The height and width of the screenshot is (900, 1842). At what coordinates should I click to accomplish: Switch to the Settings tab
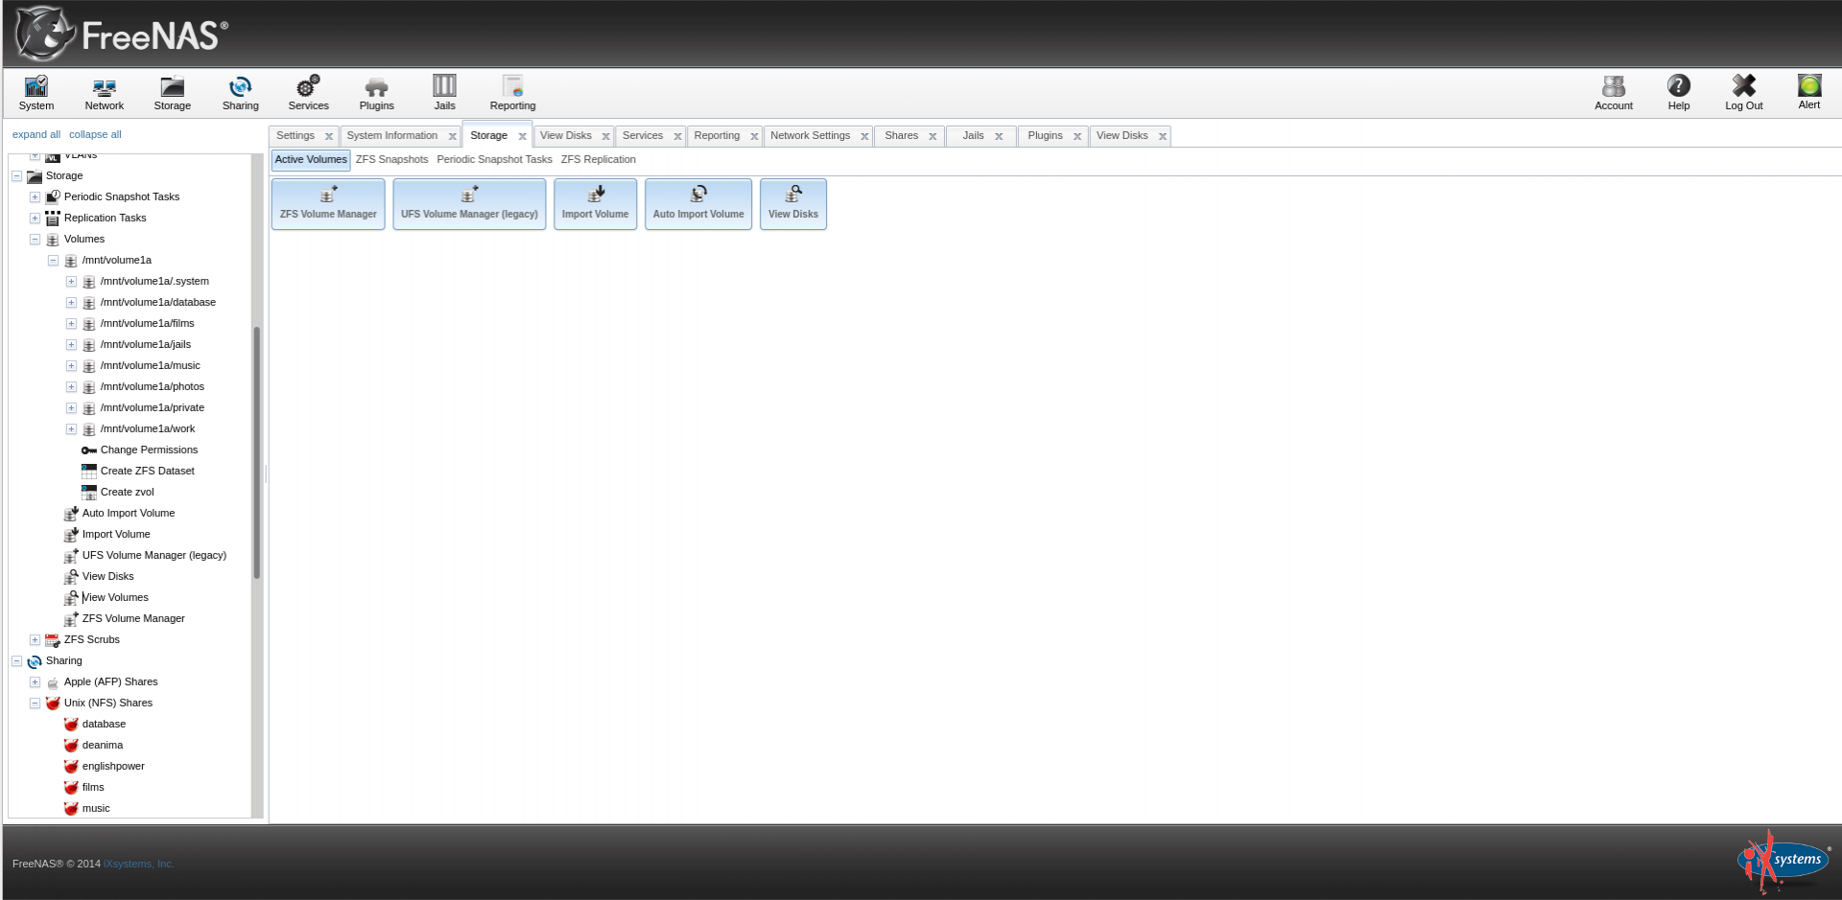295,135
